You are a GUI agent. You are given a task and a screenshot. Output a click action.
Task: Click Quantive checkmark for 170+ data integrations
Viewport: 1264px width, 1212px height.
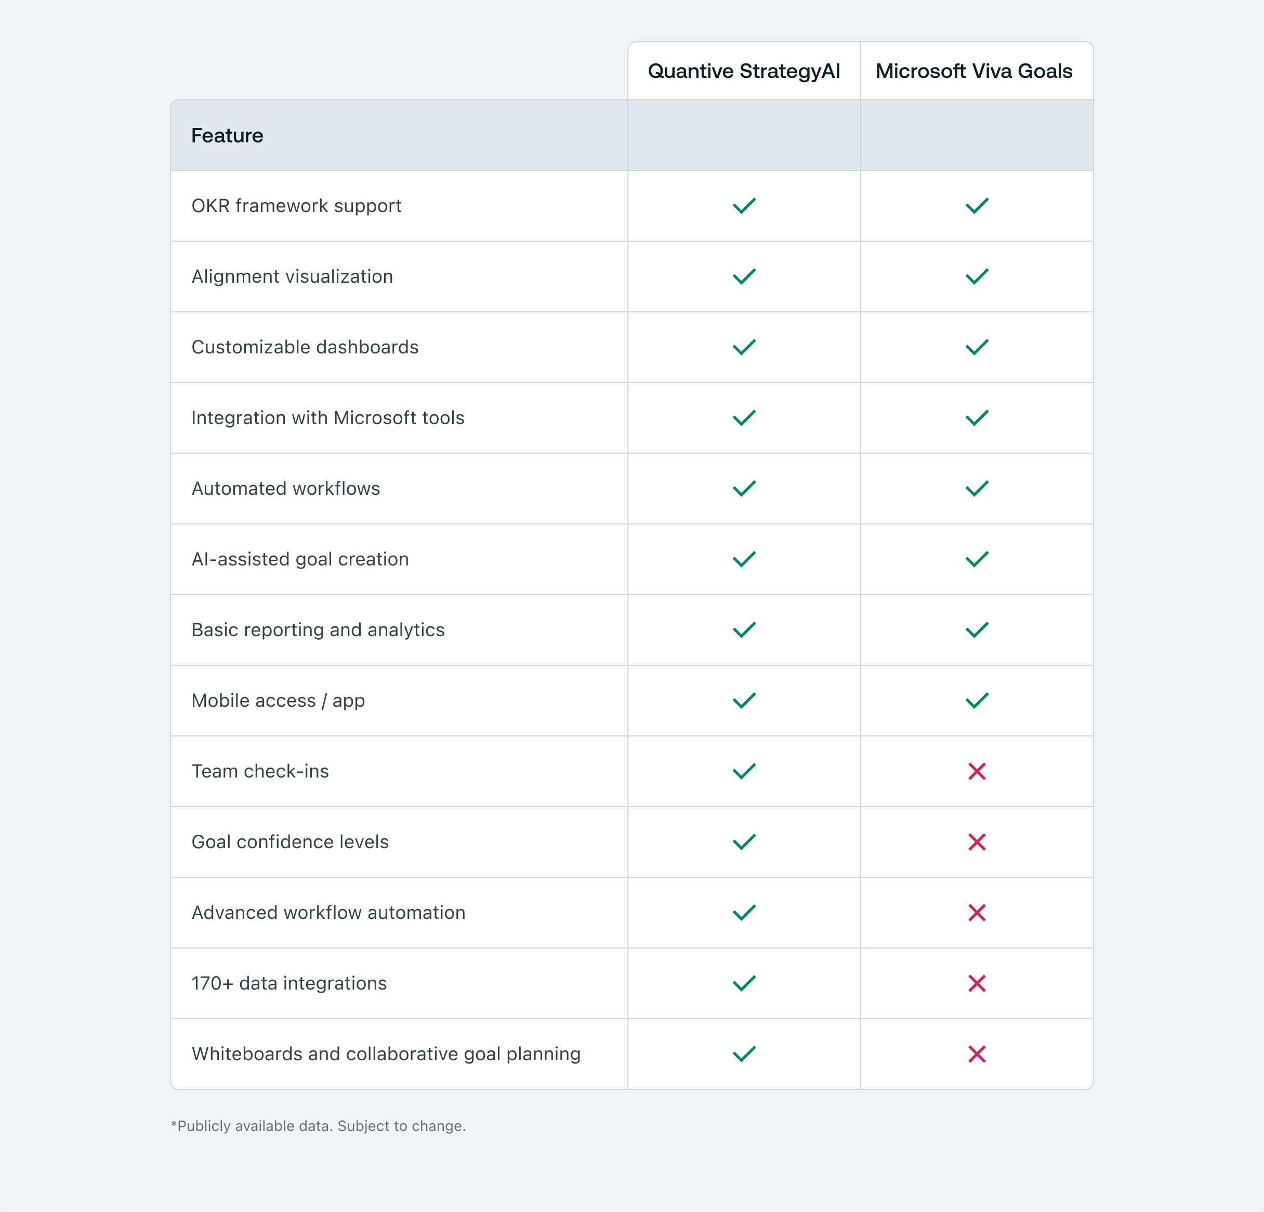tap(744, 983)
